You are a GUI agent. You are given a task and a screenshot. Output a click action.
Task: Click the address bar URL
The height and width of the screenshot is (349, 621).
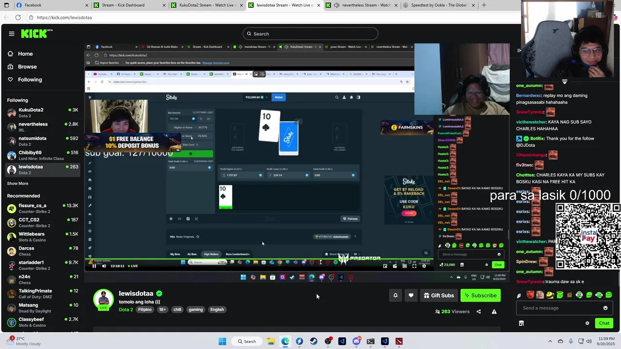coord(64,17)
